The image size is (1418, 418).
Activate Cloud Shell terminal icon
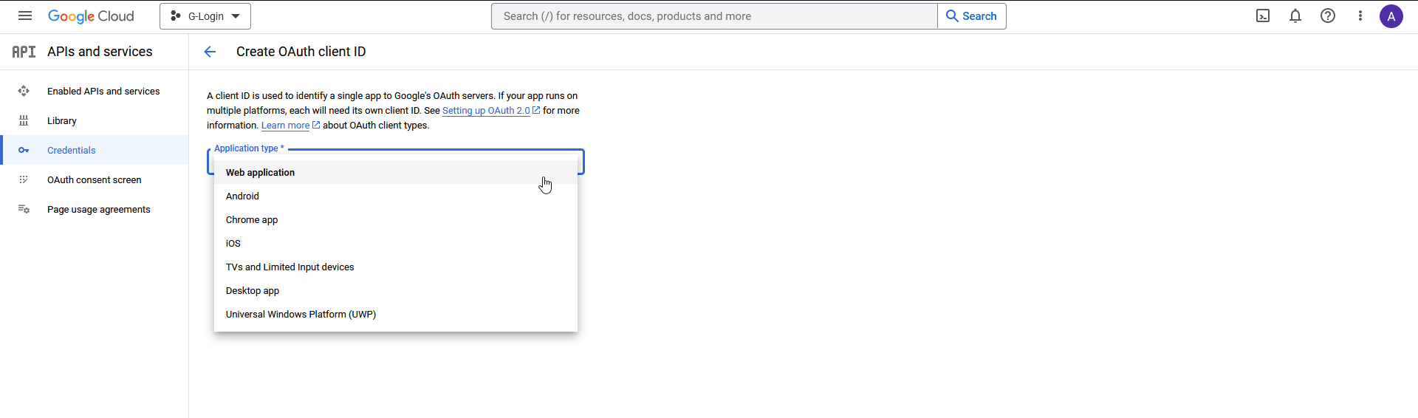1263,16
